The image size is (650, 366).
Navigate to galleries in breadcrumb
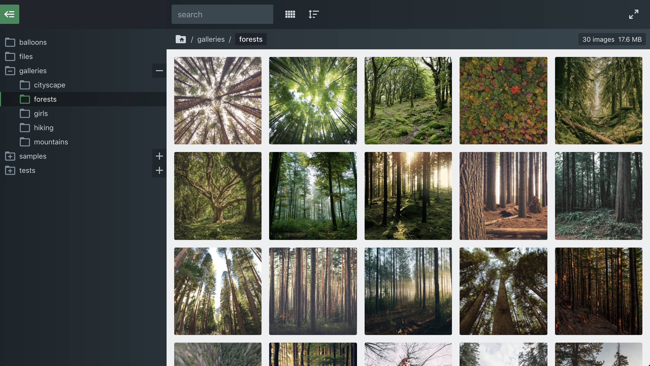[x=211, y=39]
